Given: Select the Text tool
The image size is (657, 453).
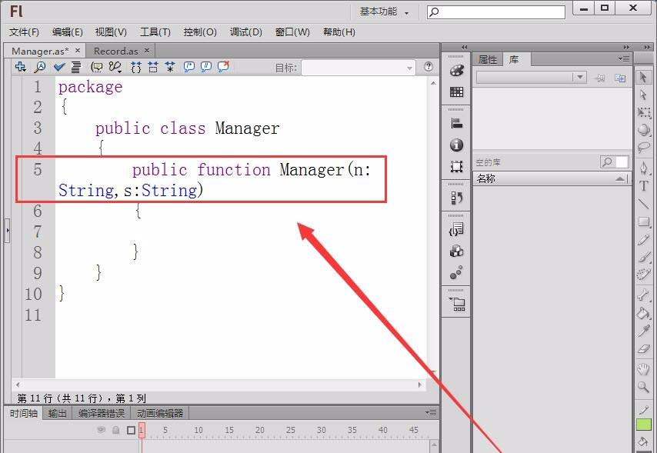Looking at the screenshot, I should (x=644, y=186).
